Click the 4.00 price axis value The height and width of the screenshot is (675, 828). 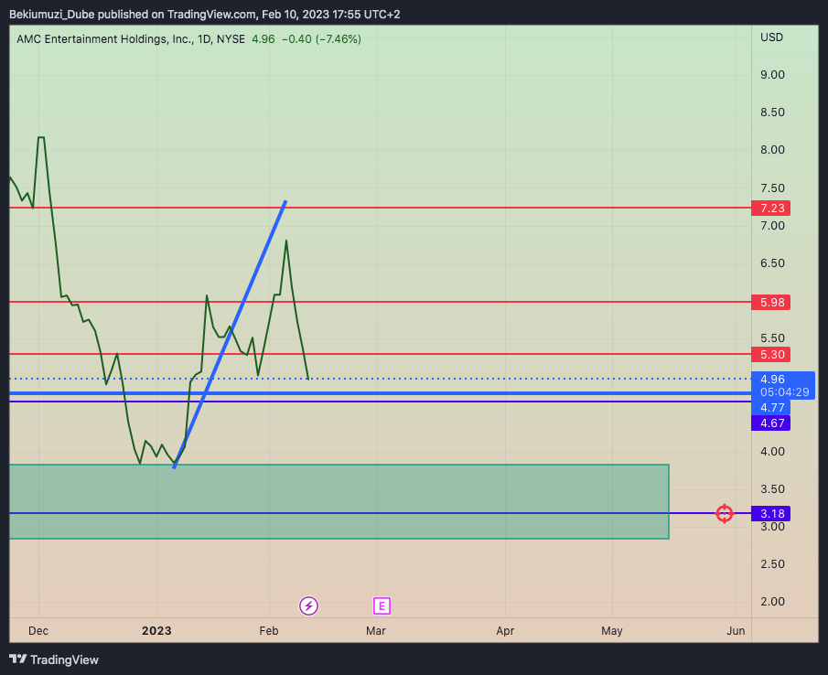[772, 452]
